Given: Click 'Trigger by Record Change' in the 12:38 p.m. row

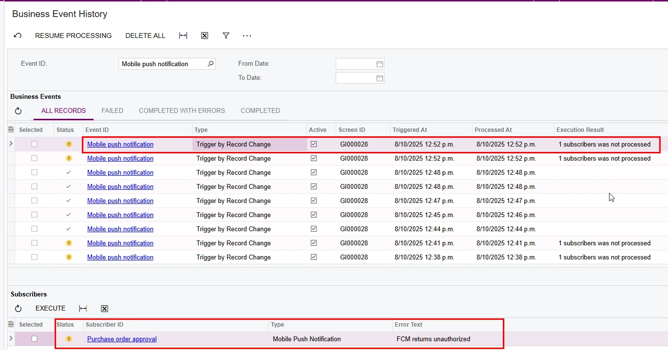Looking at the screenshot, I should pos(233,257).
